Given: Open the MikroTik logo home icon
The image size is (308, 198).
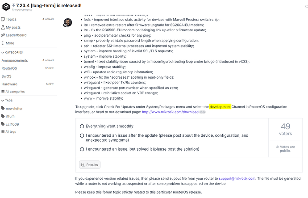Looking at the screenshot, I should [x=6, y=7].
